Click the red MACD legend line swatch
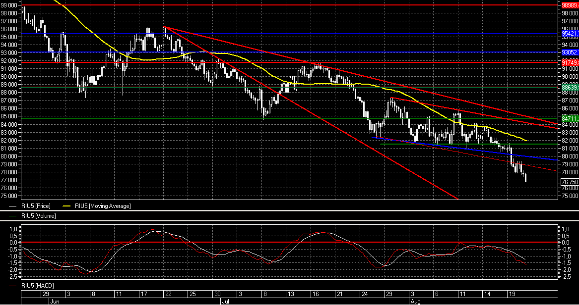 [x=14, y=286]
